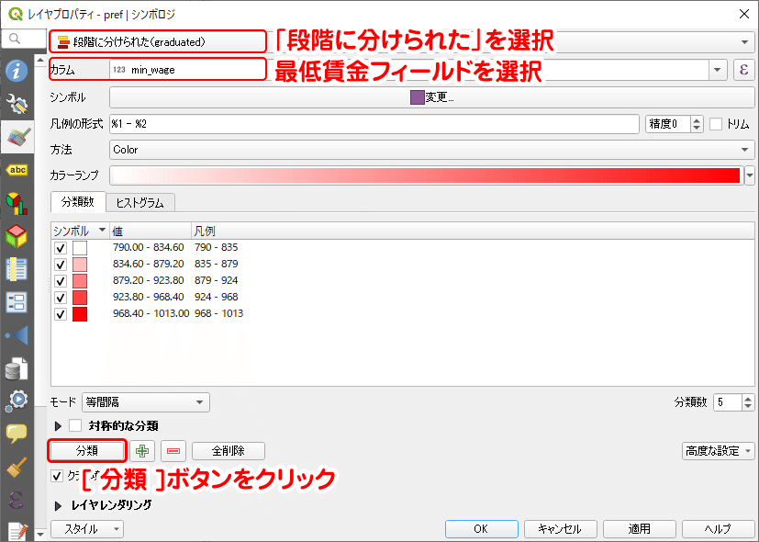Viewport: 759px width, 542px height.
Task: Open the Metadata notepad icon
Action: tap(17, 531)
